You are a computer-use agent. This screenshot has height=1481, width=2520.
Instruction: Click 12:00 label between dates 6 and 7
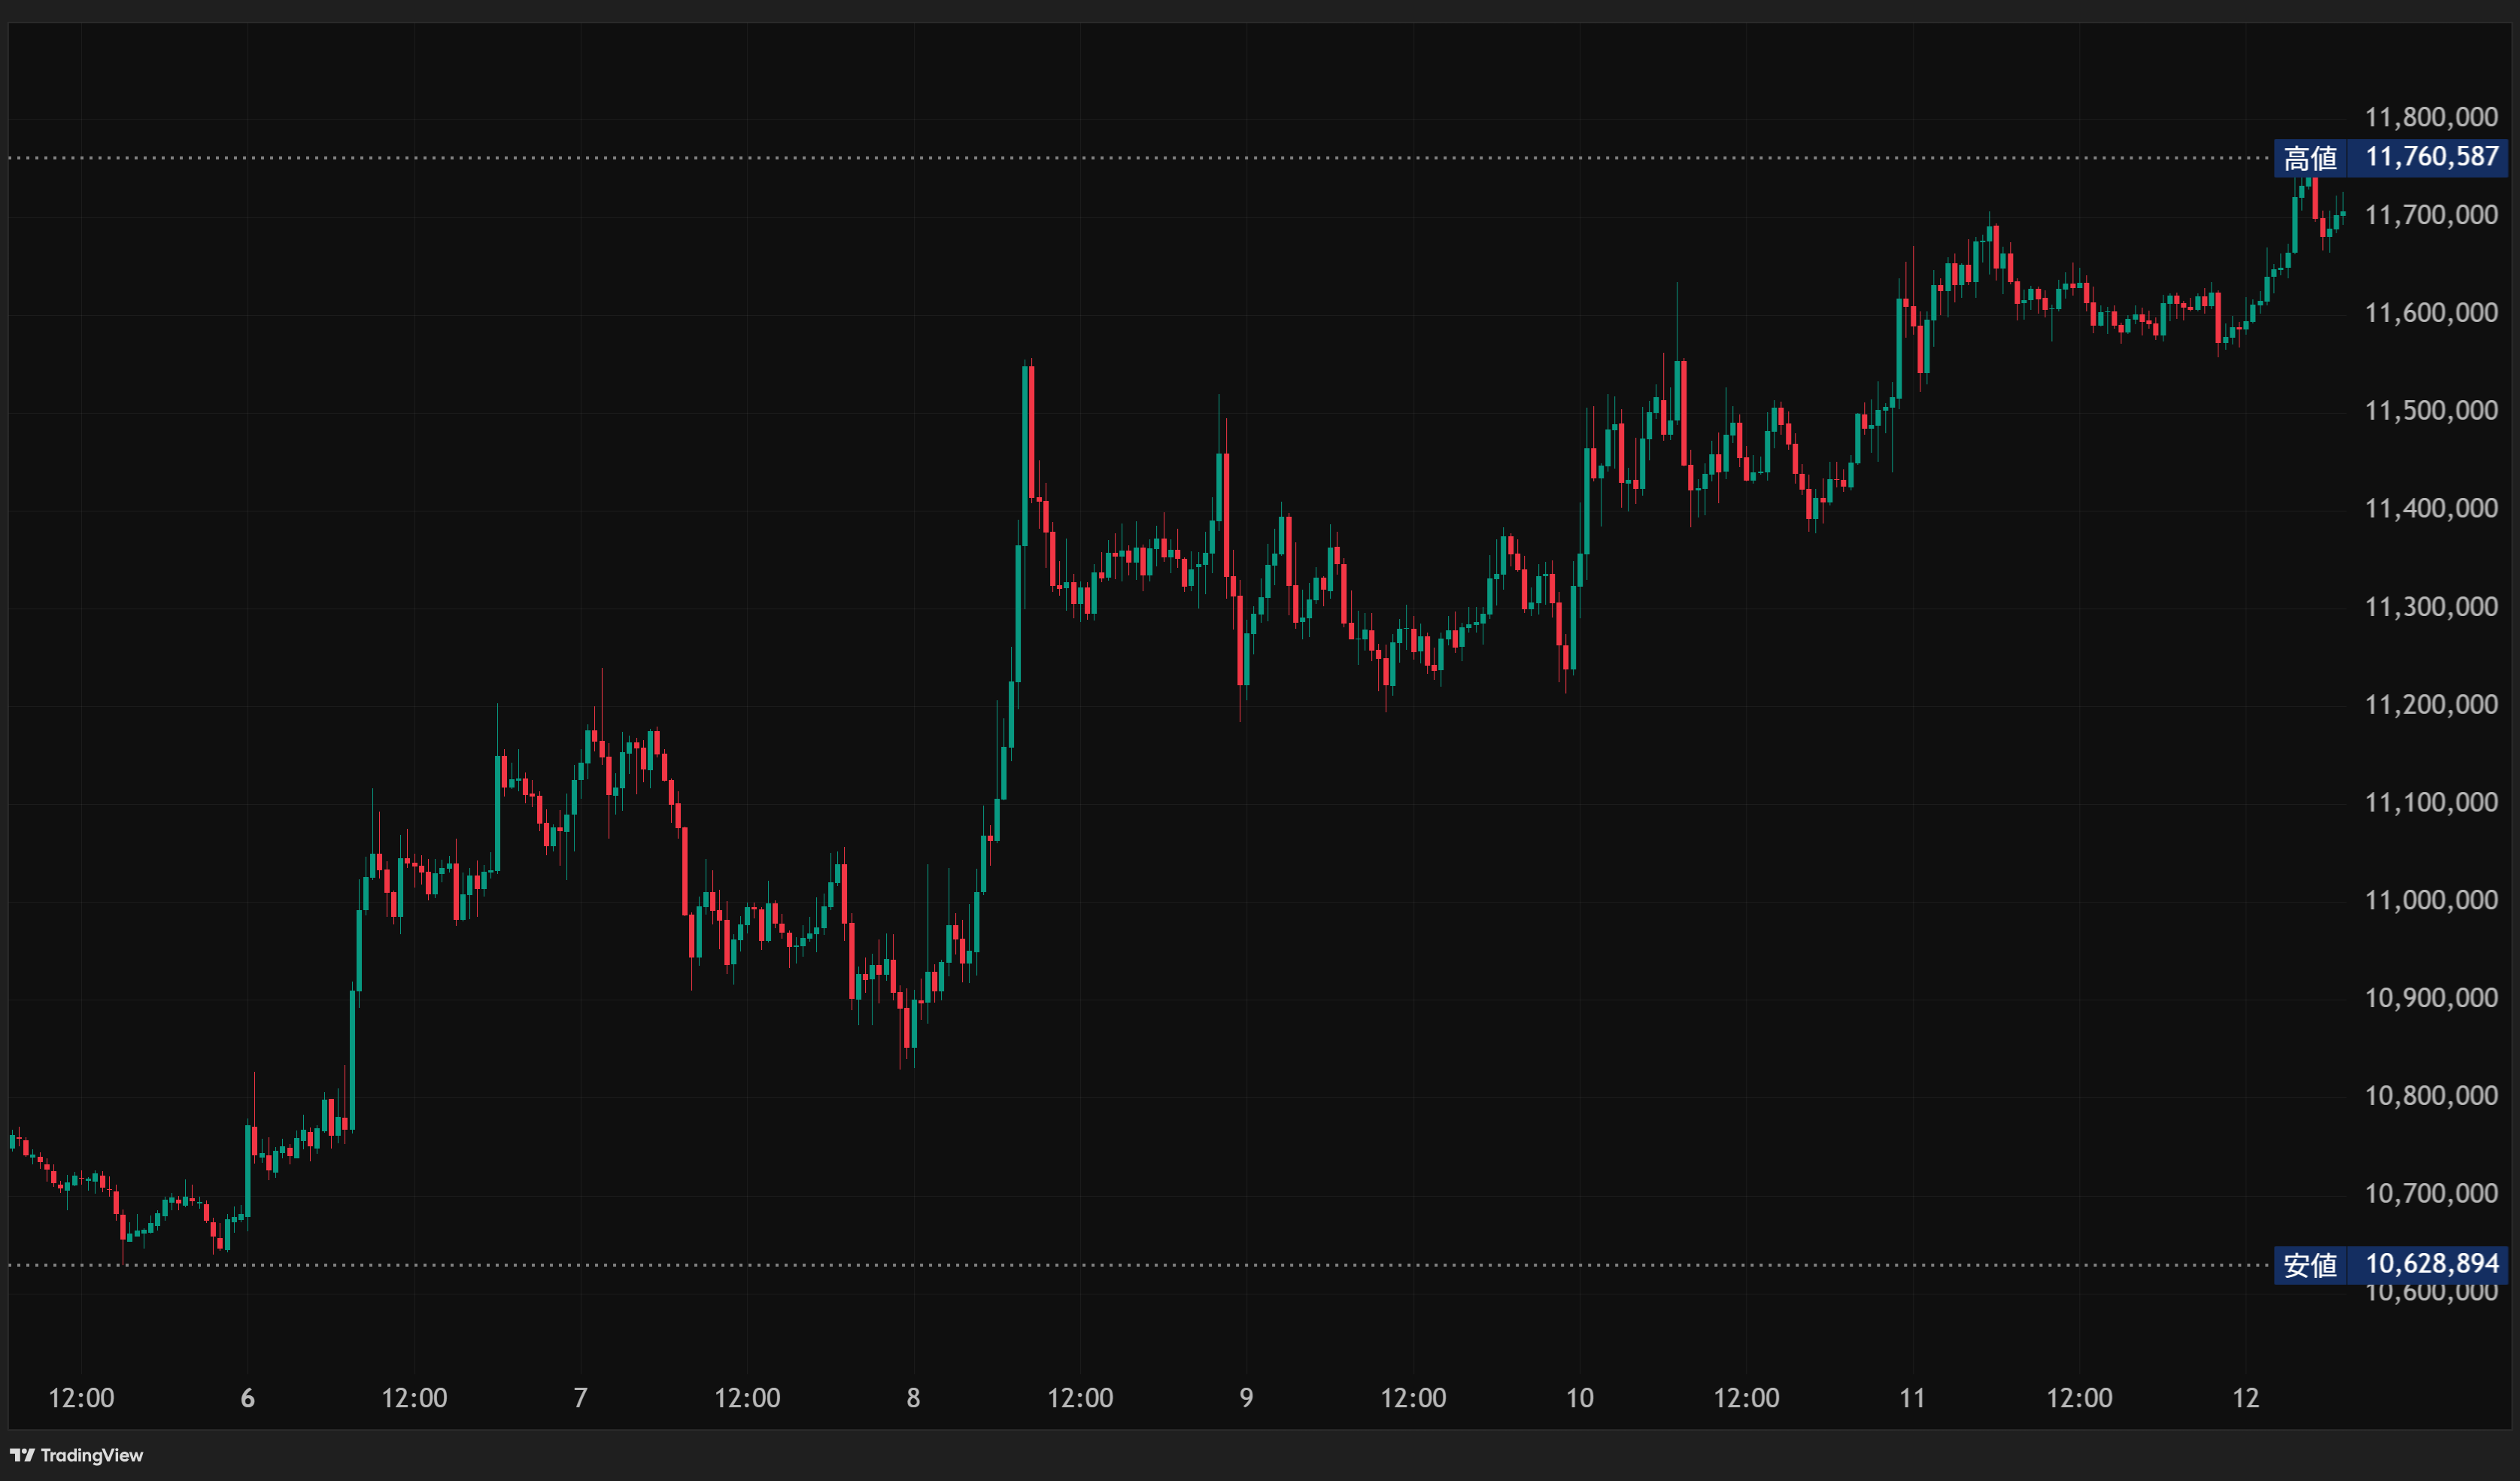point(414,1398)
